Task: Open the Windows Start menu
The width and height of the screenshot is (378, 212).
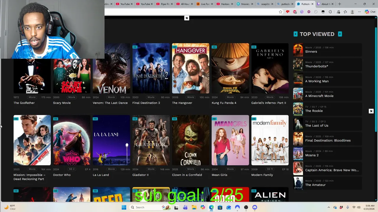Action: point(124,207)
